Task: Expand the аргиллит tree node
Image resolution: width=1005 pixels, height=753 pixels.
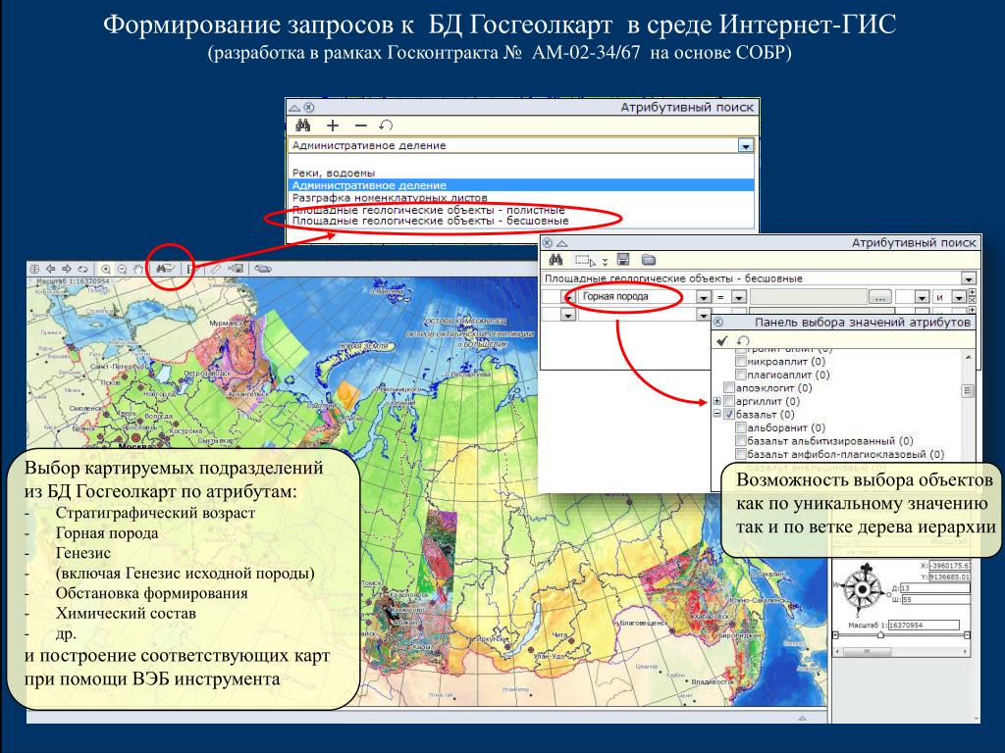Action: [x=717, y=401]
